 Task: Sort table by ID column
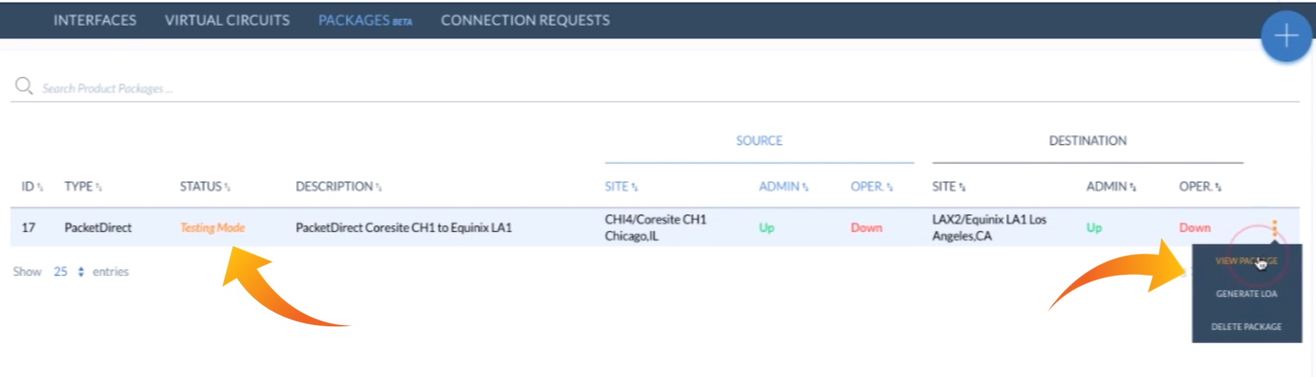[x=31, y=187]
